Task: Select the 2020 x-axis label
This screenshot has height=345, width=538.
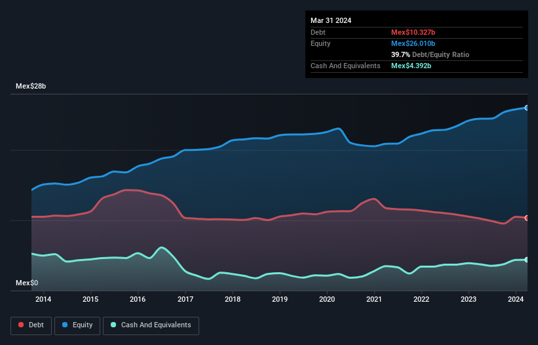Action: (x=327, y=300)
